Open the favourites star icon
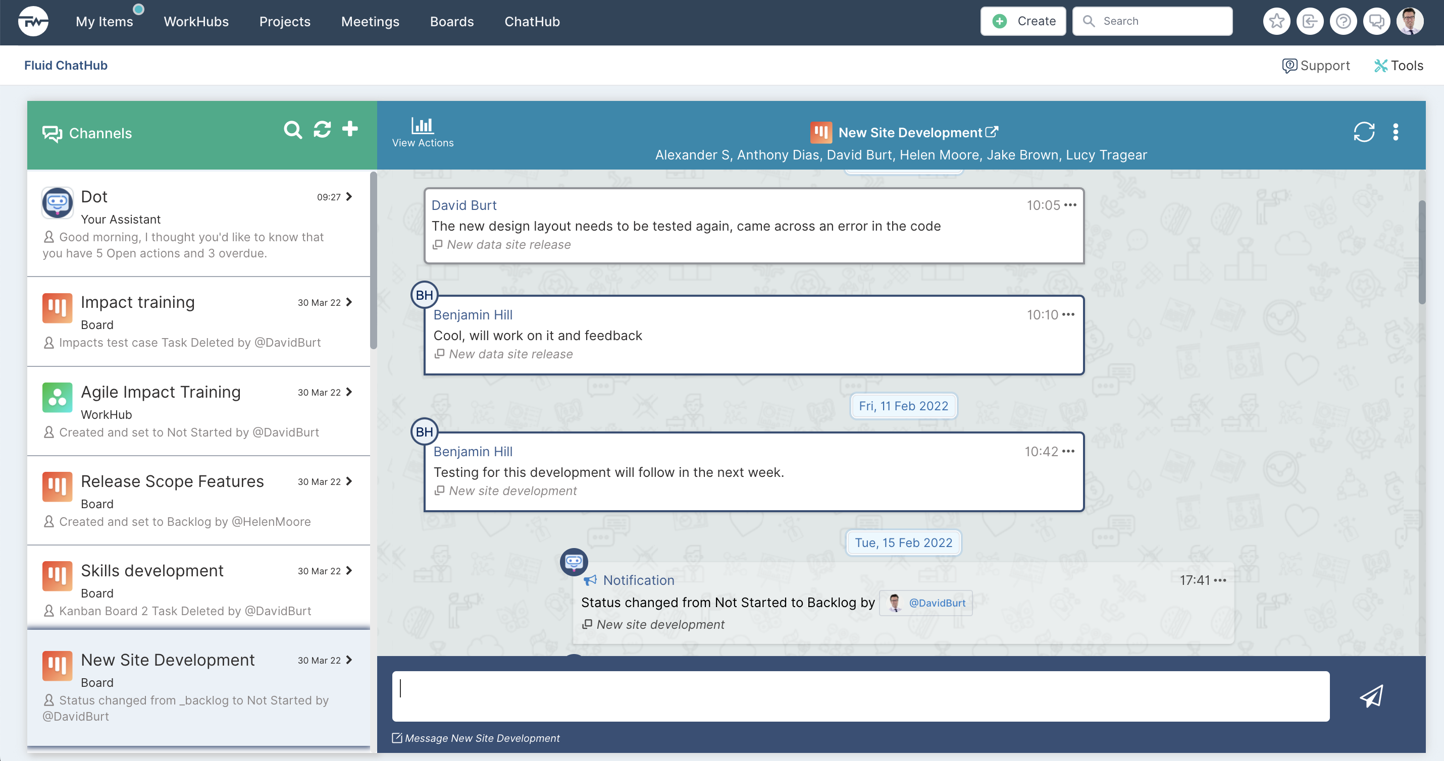 click(1276, 21)
